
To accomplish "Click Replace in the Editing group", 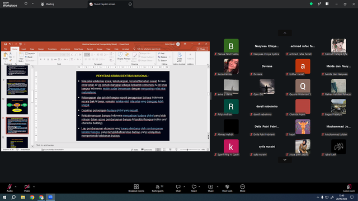I will [163, 57].
